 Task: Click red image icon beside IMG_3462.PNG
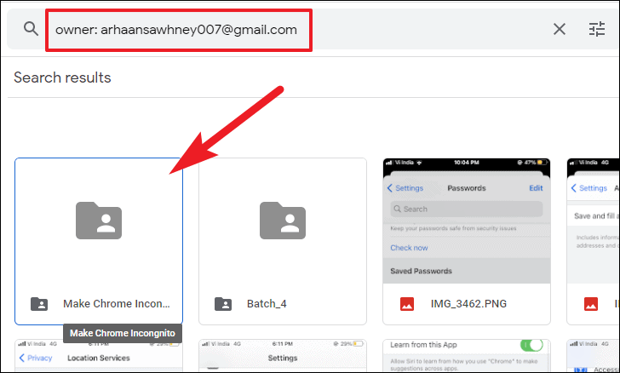click(x=407, y=304)
